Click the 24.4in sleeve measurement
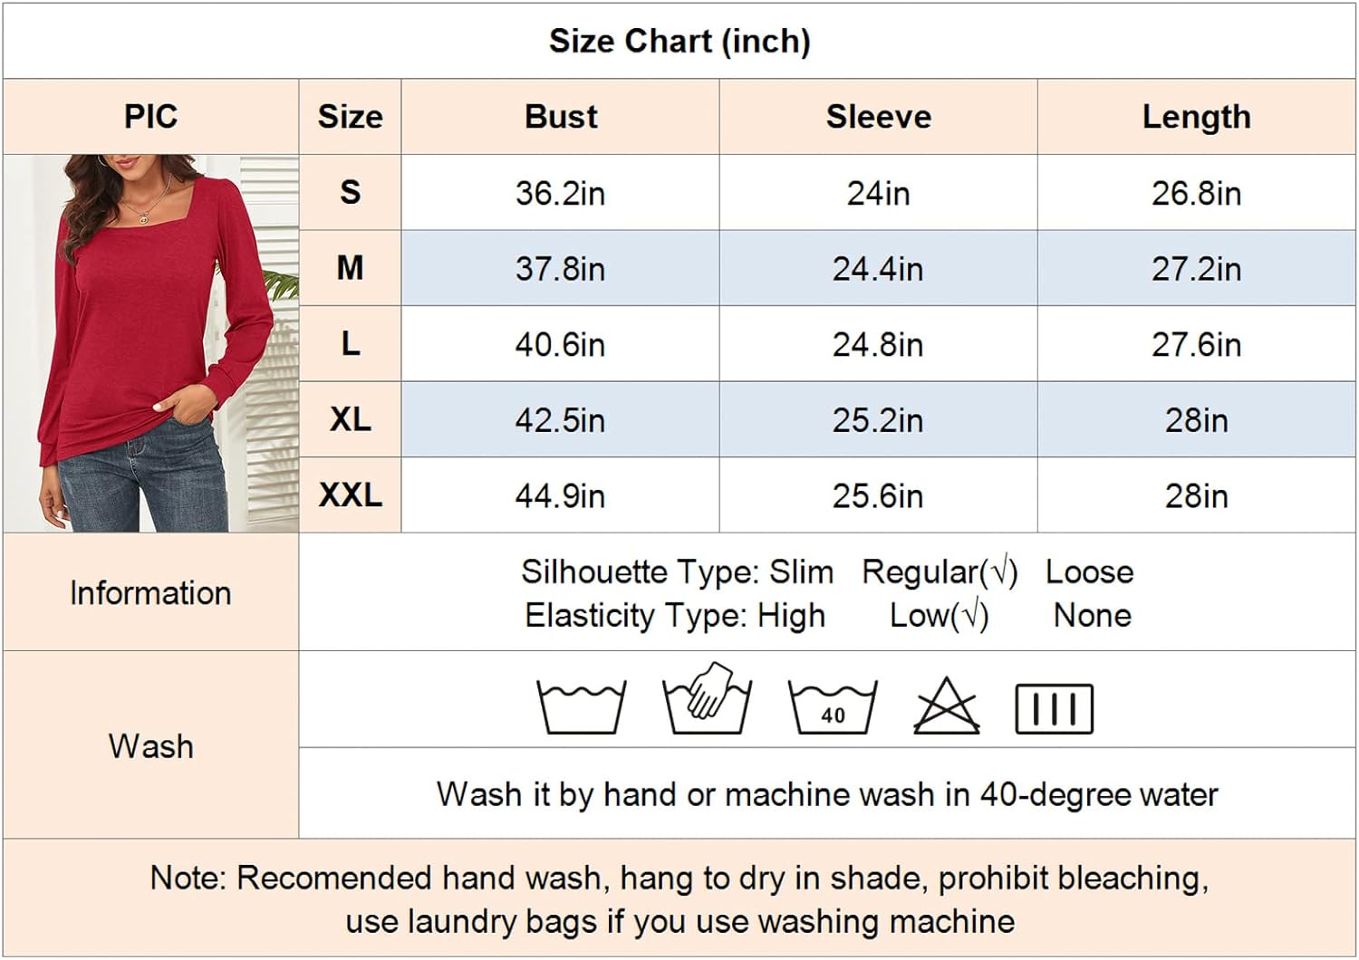 (878, 269)
